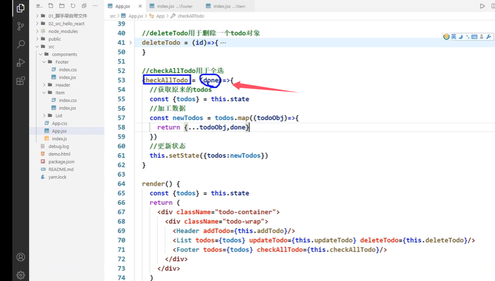Open App.css in file tree
The width and height of the screenshot is (495, 281).
point(59,123)
